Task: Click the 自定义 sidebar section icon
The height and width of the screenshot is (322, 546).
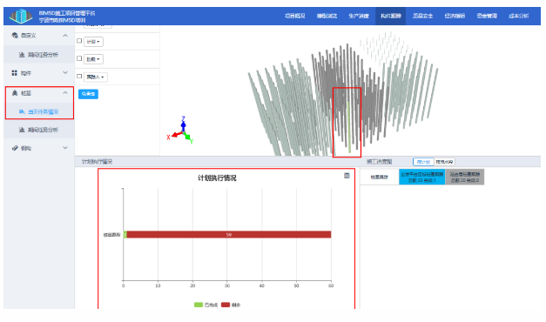Action: [15, 35]
